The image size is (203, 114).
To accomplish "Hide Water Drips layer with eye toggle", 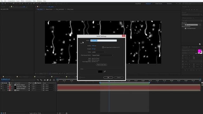I will point(1,85).
